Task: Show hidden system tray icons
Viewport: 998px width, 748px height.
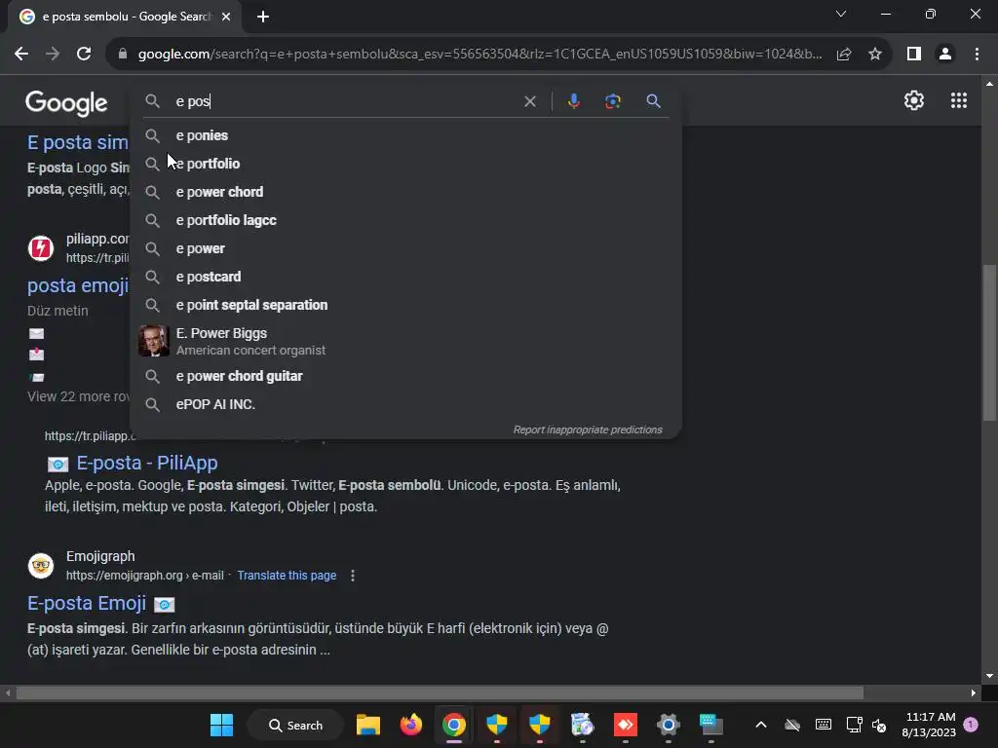Action: click(760, 725)
